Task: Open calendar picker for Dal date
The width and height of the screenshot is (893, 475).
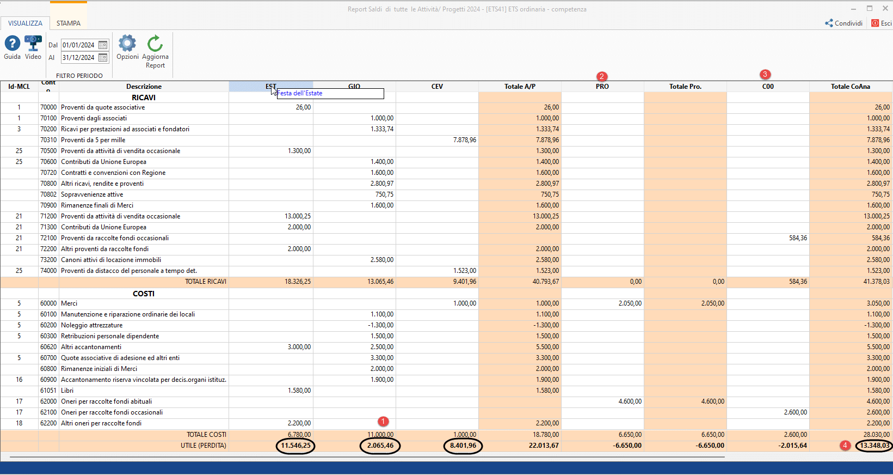Action: pos(103,45)
